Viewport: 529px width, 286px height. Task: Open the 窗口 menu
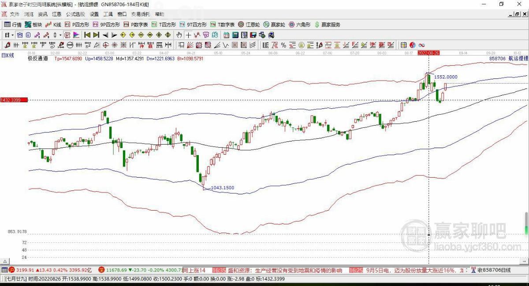click(122, 15)
